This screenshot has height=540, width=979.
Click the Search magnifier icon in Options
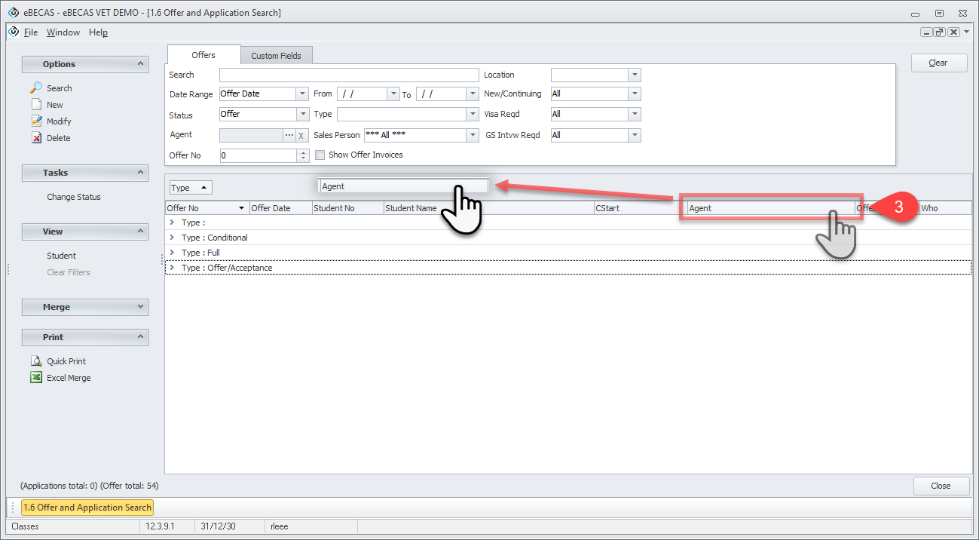[35, 88]
